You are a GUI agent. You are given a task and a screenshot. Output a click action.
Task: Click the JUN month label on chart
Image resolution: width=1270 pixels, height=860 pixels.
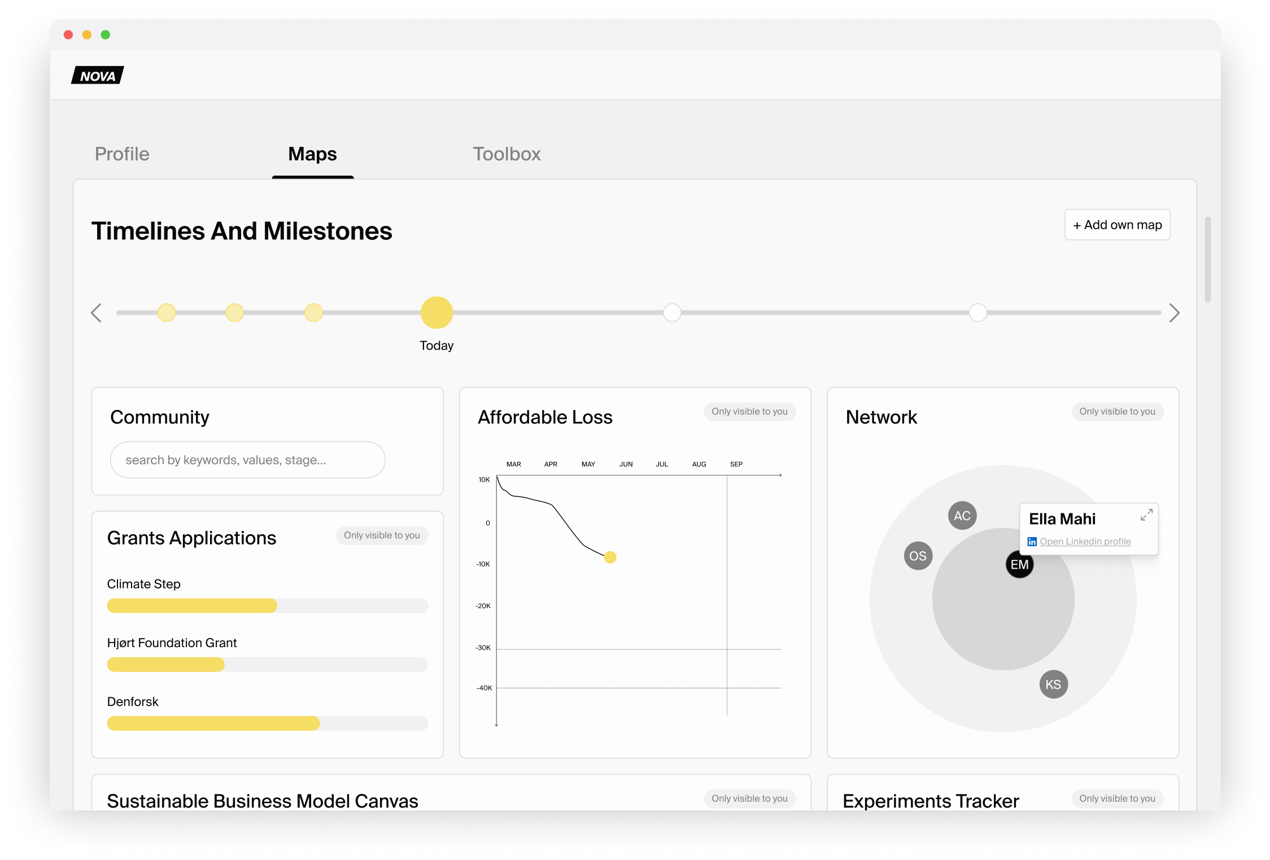tap(626, 464)
